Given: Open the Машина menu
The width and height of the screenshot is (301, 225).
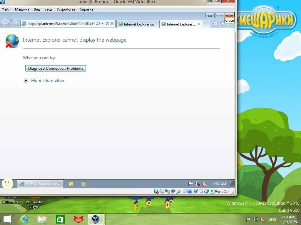Looking at the screenshot, I should click(22, 9).
